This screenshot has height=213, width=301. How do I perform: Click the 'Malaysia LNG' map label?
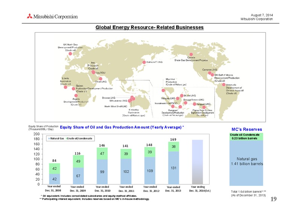168,98
